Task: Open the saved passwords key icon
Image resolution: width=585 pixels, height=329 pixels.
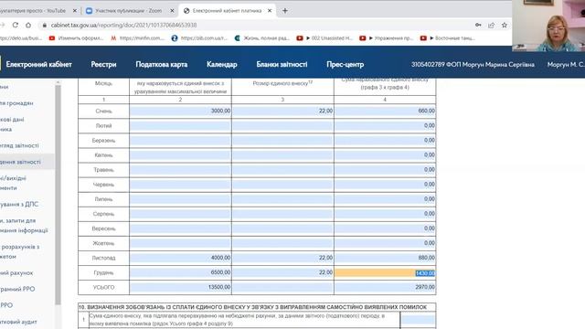Action: [478, 25]
